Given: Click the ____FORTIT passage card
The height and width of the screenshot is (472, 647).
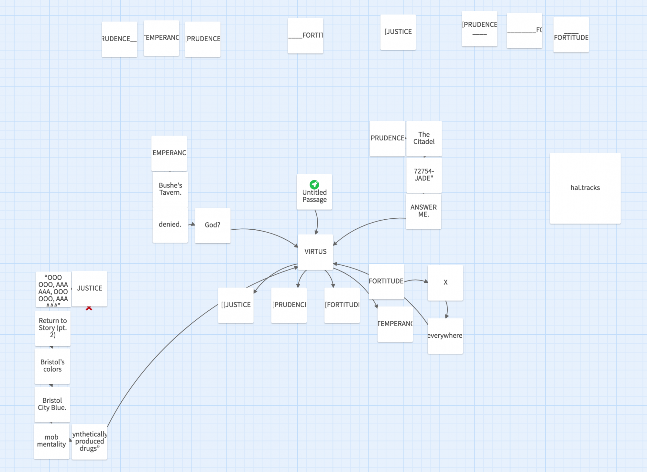Looking at the screenshot, I should (305, 36).
